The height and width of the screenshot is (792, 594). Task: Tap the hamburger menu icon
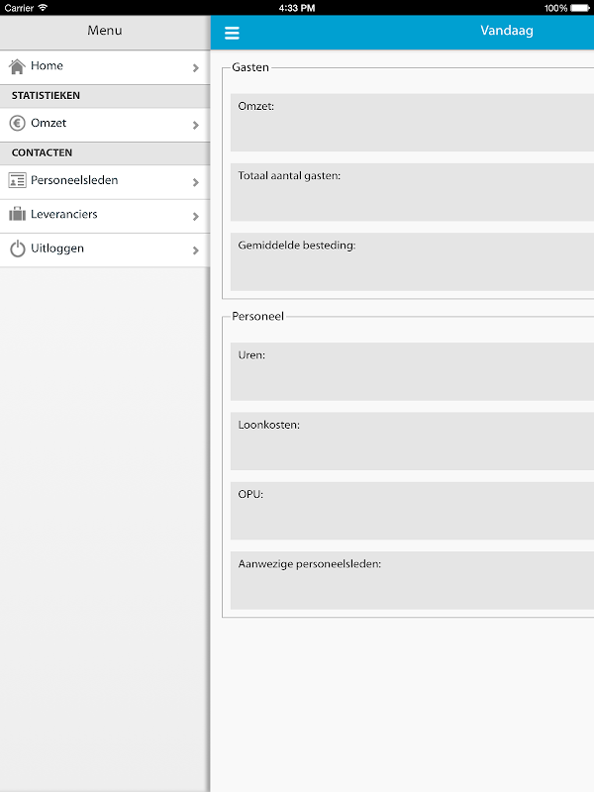tap(232, 33)
